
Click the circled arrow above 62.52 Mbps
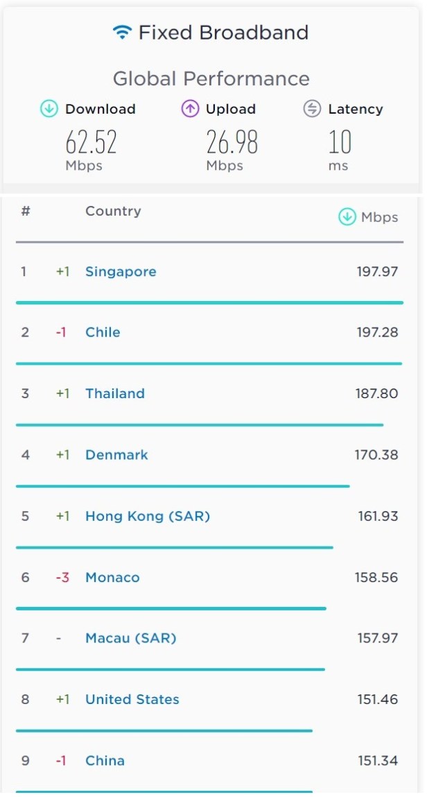point(47,109)
